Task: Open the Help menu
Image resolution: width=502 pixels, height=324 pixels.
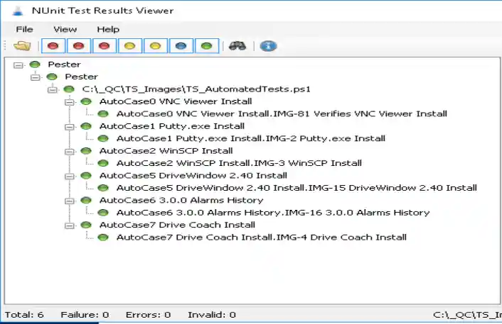Action: point(108,29)
